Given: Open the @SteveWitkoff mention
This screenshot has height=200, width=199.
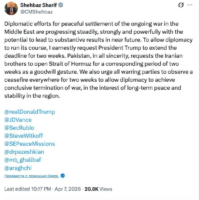Looking at the screenshot, I should [x=23, y=136].
